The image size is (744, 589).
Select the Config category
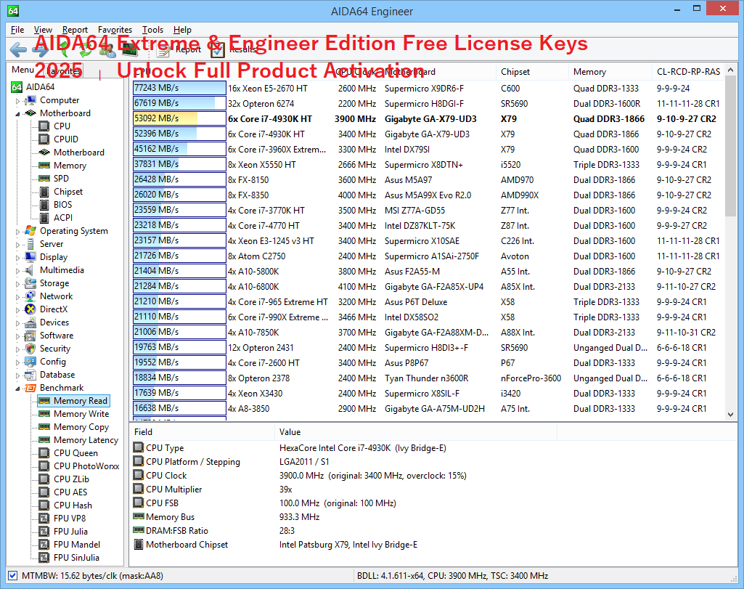(53, 361)
